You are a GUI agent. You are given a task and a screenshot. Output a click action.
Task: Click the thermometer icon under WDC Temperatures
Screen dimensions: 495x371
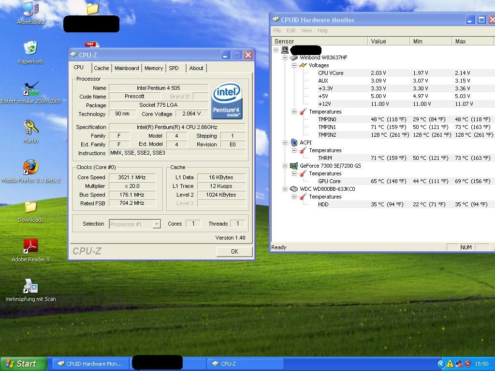pos(303,197)
